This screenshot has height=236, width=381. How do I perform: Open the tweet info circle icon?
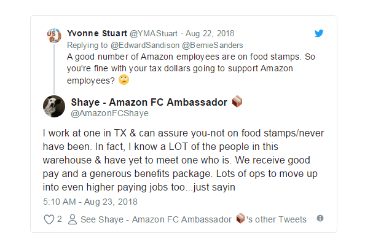pos(320,218)
